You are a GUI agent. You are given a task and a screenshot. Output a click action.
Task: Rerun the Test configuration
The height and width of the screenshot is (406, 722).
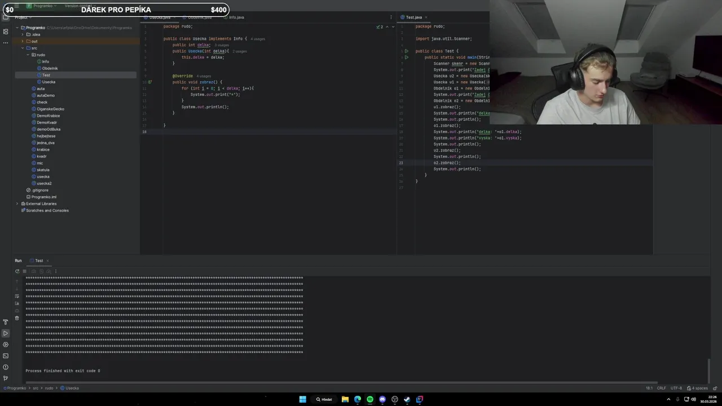[x=17, y=271]
